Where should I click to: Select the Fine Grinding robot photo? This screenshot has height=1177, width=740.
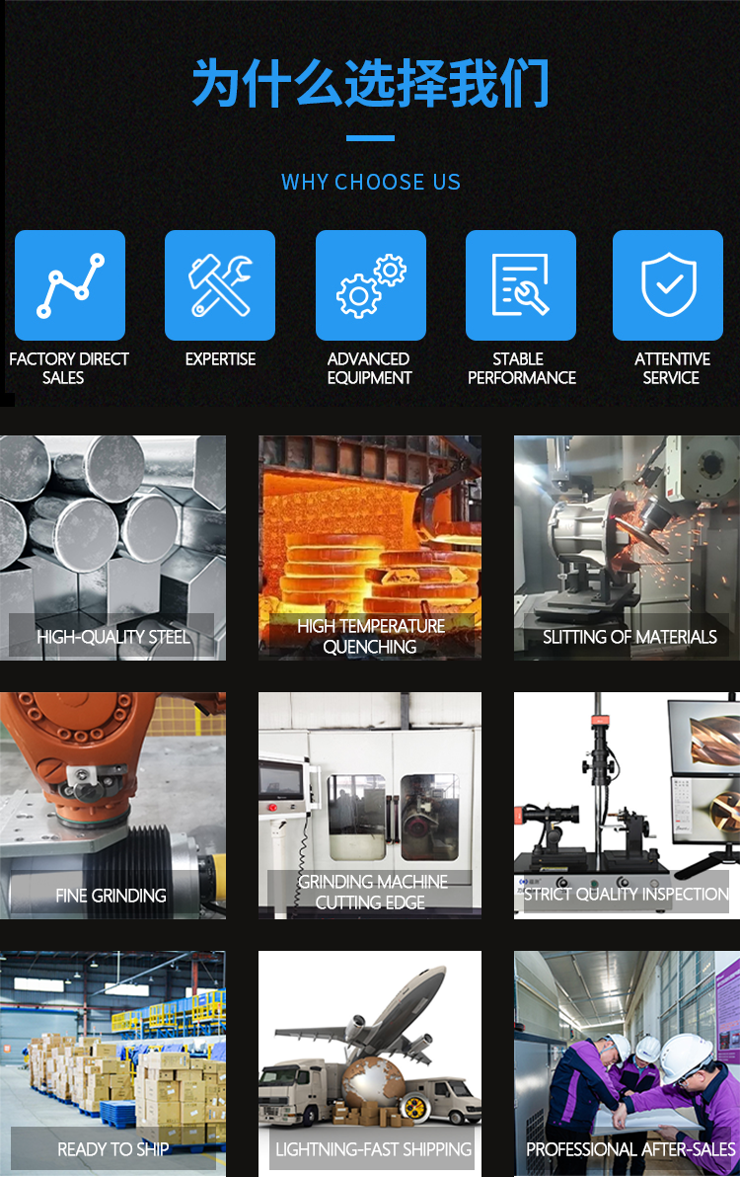[112, 806]
